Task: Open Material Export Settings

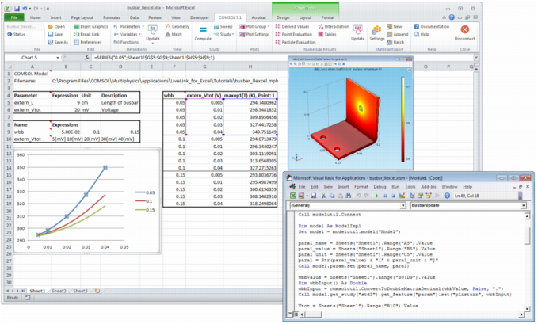Action: 376,33
